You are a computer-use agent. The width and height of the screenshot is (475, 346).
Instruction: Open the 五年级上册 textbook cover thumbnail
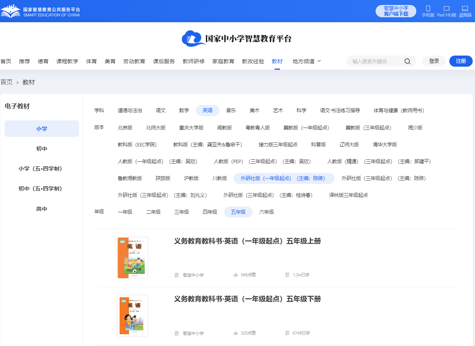(133, 257)
